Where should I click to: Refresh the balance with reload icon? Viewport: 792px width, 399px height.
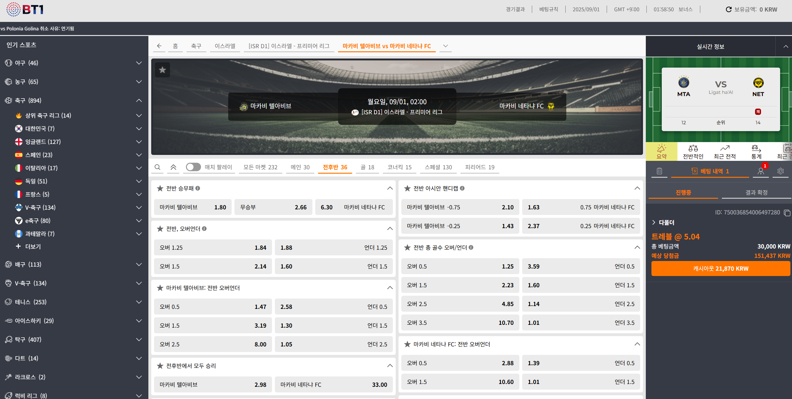point(728,9)
